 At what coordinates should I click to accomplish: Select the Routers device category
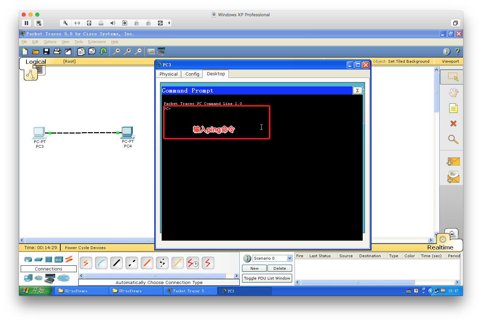28,260
